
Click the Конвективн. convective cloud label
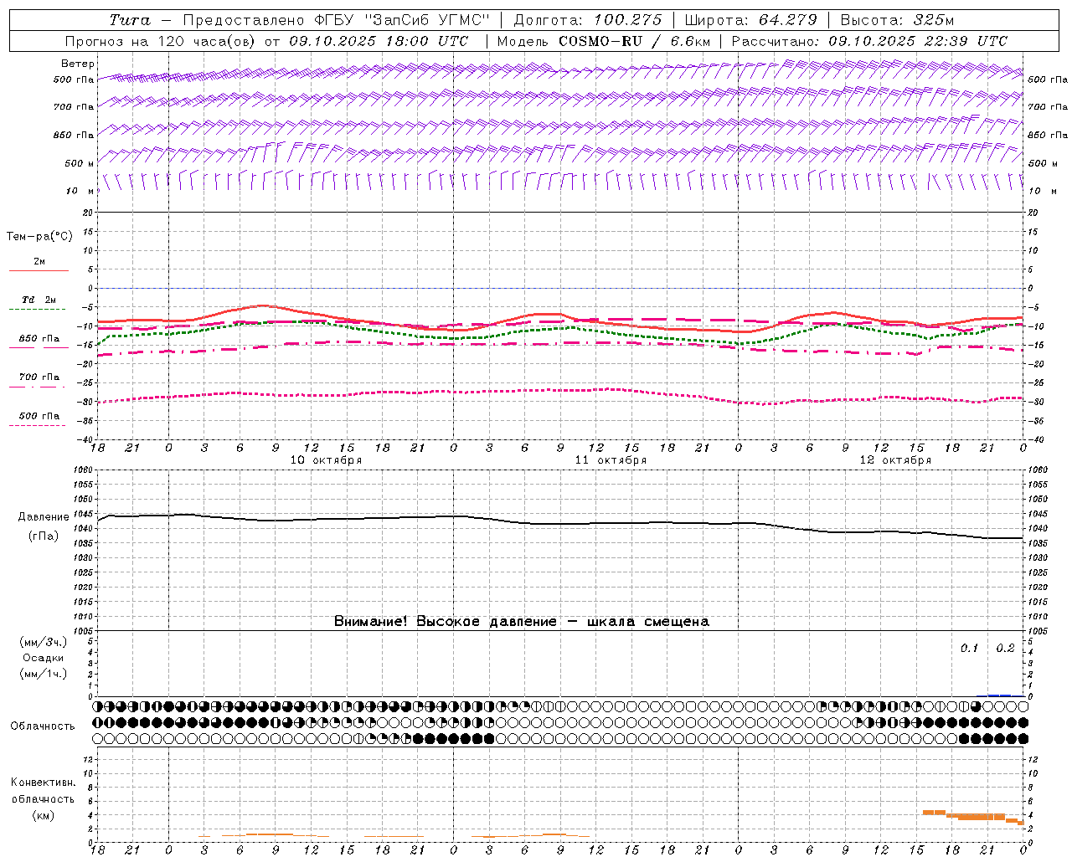pyautogui.click(x=43, y=783)
